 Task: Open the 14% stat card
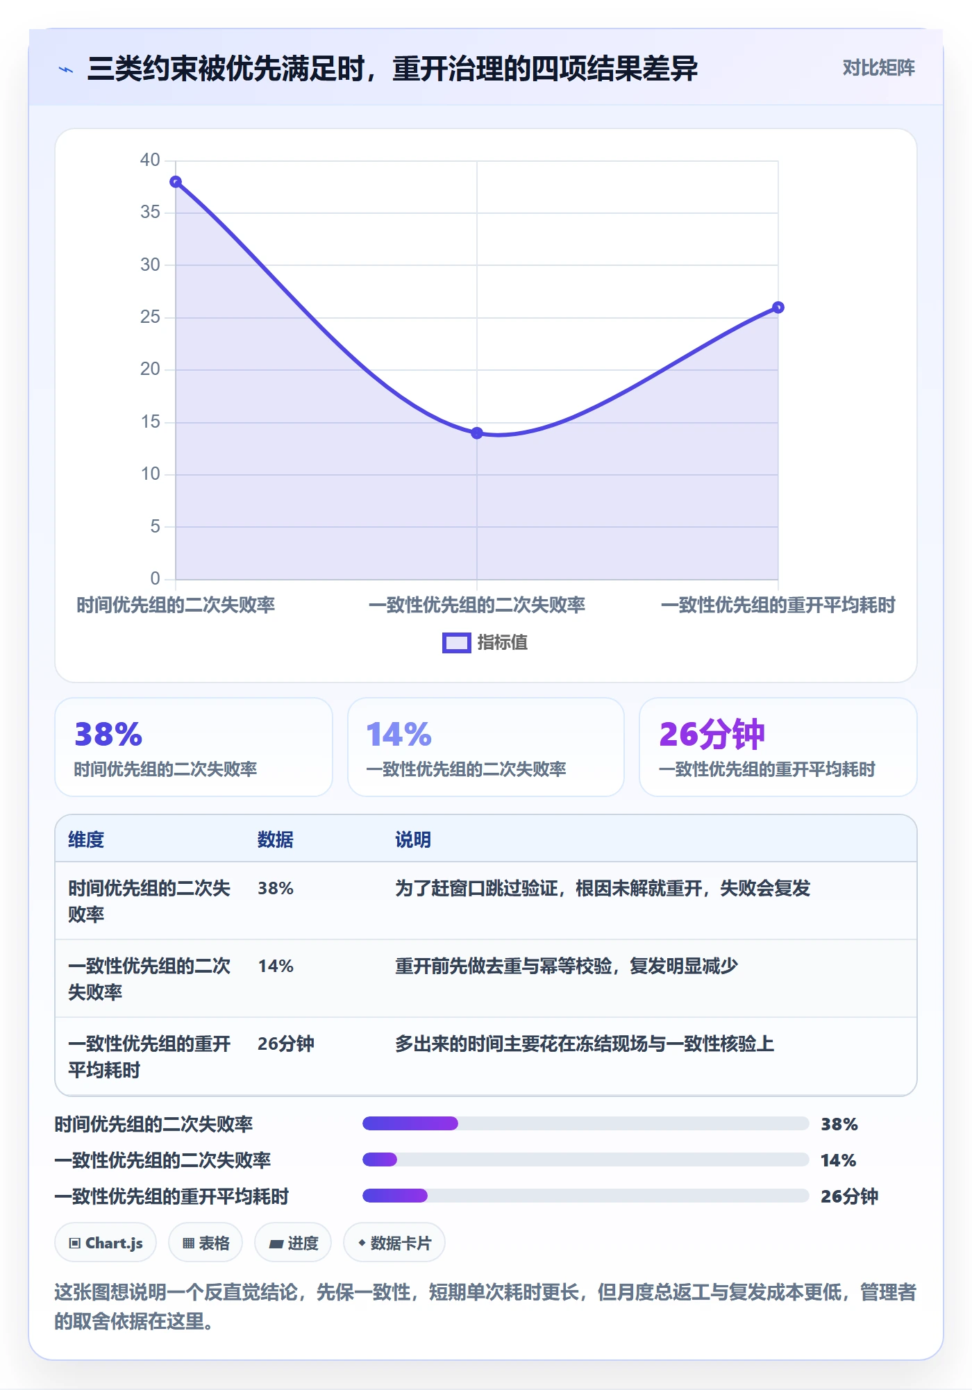coord(486,747)
